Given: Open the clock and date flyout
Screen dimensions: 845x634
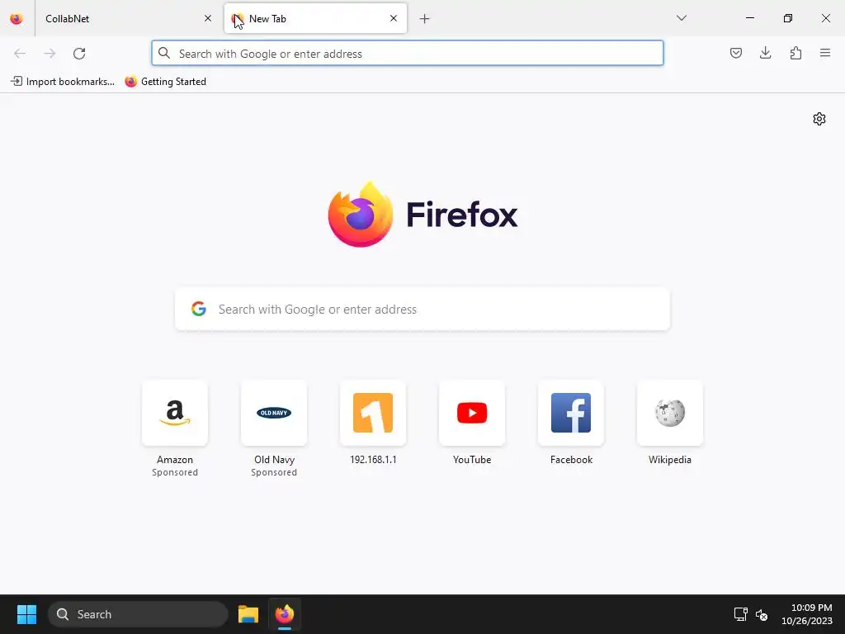Looking at the screenshot, I should point(807,614).
